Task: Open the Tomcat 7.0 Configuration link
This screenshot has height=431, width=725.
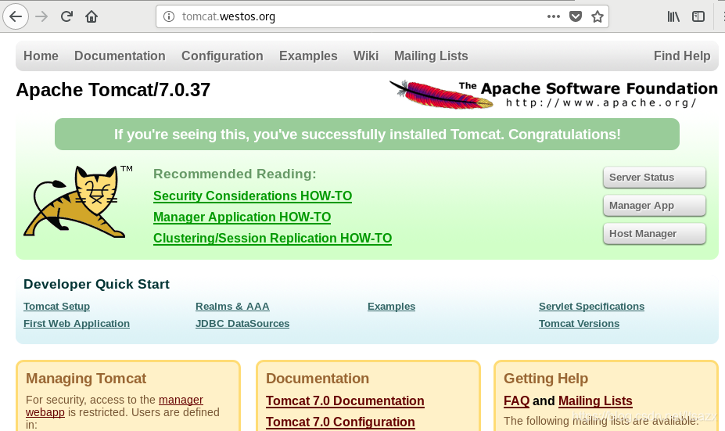Action: pyautogui.click(x=340, y=422)
